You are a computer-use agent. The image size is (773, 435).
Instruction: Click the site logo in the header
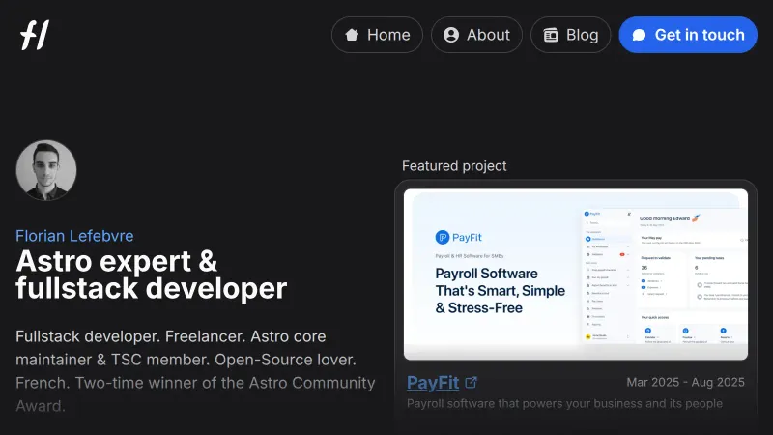click(34, 35)
